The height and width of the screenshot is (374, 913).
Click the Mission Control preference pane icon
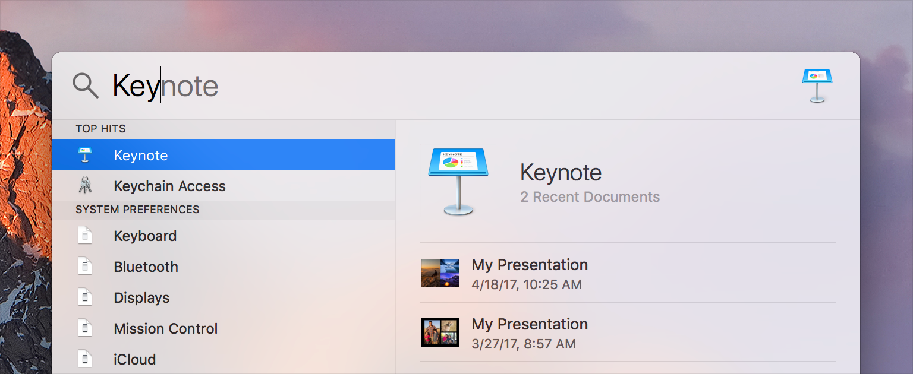pos(85,328)
